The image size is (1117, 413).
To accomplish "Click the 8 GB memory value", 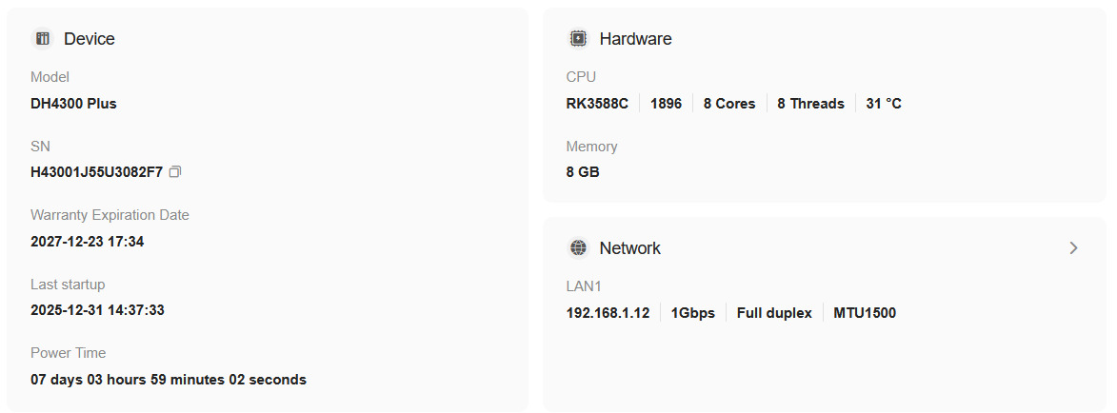I will (583, 172).
